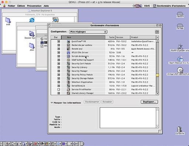
Task: Click the QuickTime VR extension icon
Action: tap(68, 41)
